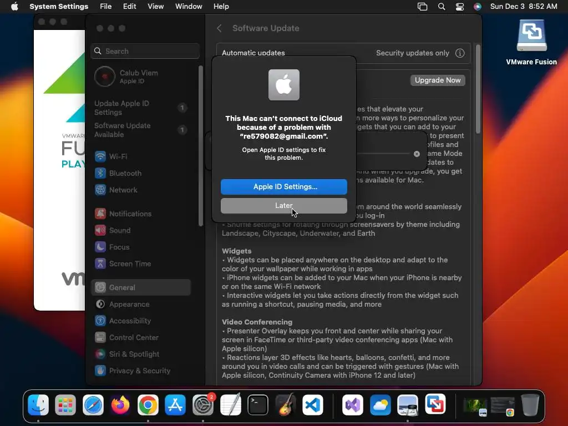Launch Google Chrome from the Dock
Viewport: 568px width, 426px height.
148,404
